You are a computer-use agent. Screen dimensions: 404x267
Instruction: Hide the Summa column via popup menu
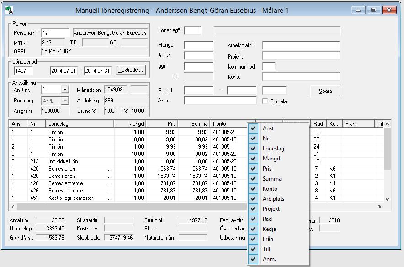pyautogui.click(x=278, y=179)
